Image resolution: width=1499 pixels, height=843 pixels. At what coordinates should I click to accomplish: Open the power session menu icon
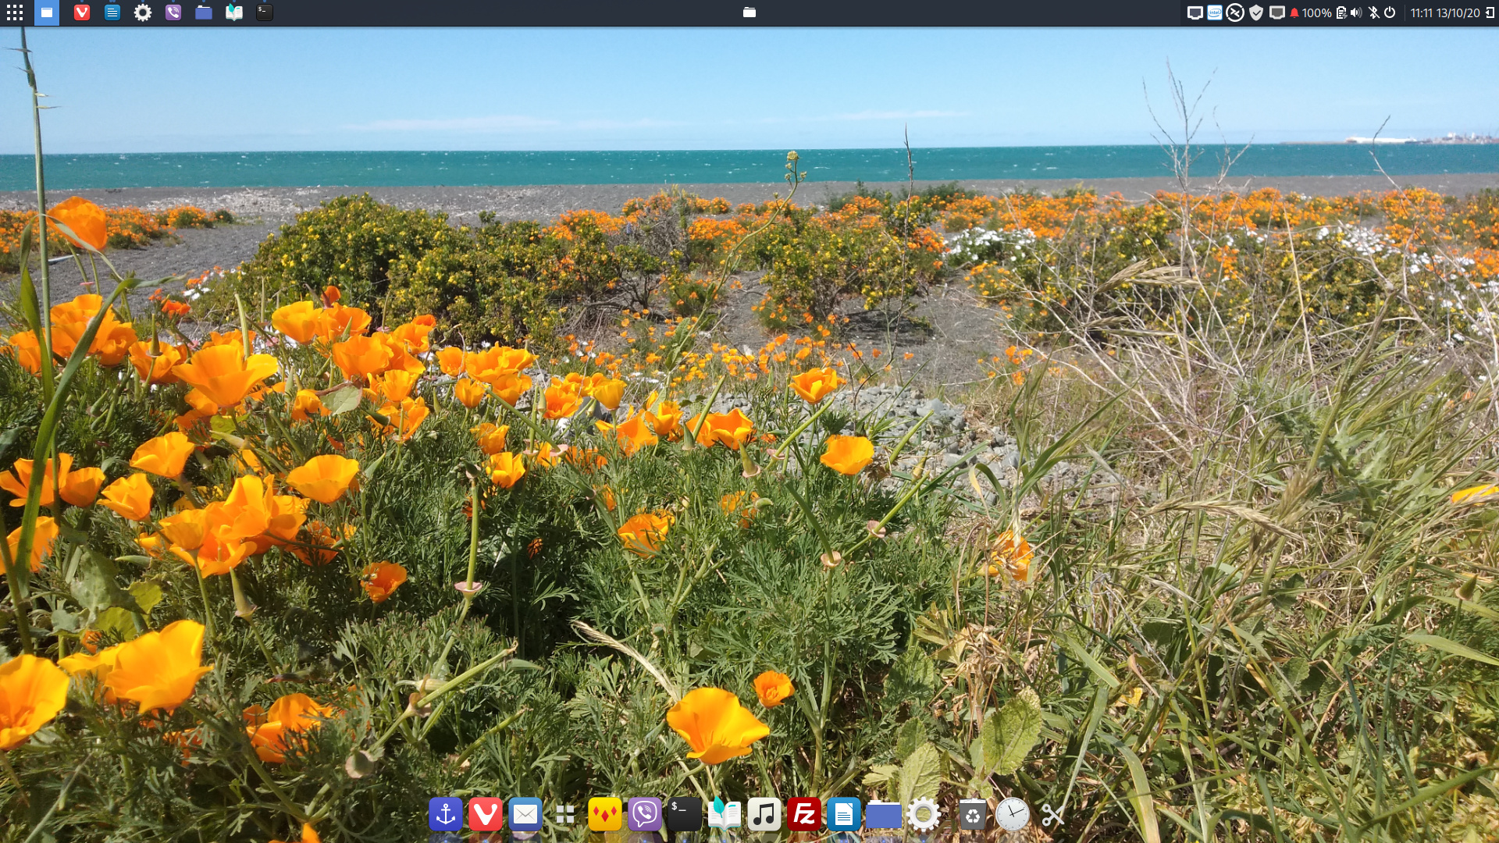point(1390,12)
